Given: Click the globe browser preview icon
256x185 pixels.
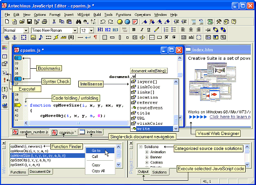Looking at the screenshot, I should click(127, 21).
